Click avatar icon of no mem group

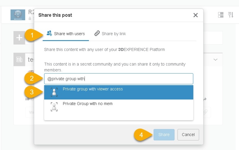[x=54, y=107]
